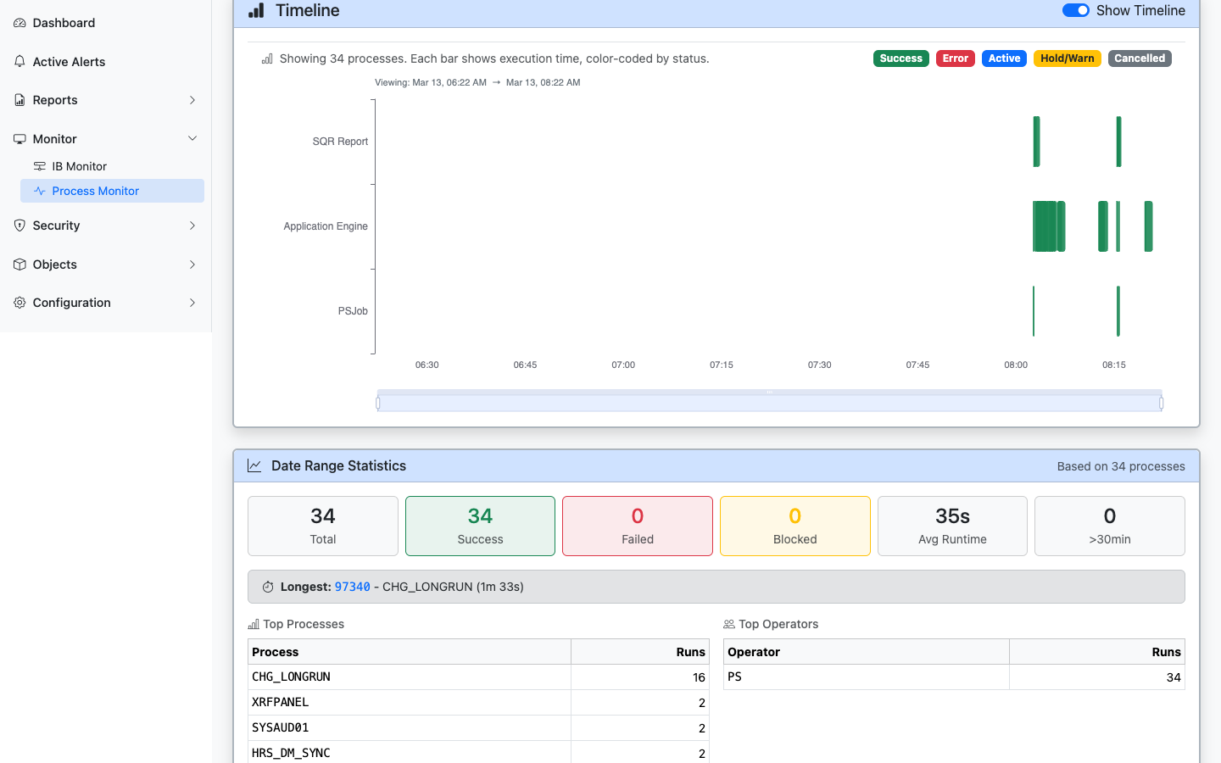The width and height of the screenshot is (1221, 763).
Task: Click the HRS_DM_SYNC process row
Action: pos(478,753)
